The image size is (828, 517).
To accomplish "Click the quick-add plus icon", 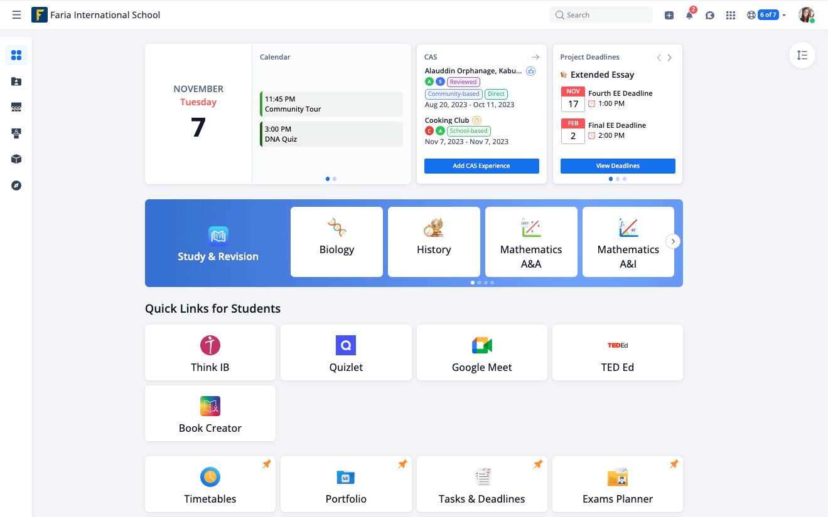I will (669, 14).
